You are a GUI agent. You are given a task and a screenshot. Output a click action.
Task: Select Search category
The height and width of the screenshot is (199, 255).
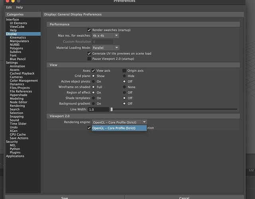(x=14, y=109)
